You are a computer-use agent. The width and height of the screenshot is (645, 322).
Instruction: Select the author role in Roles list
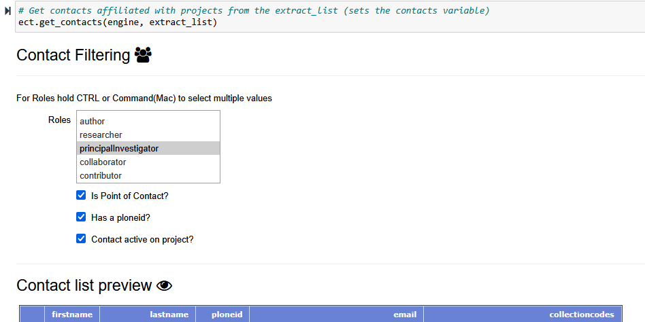pyautogui.click(x=93, y=122)
